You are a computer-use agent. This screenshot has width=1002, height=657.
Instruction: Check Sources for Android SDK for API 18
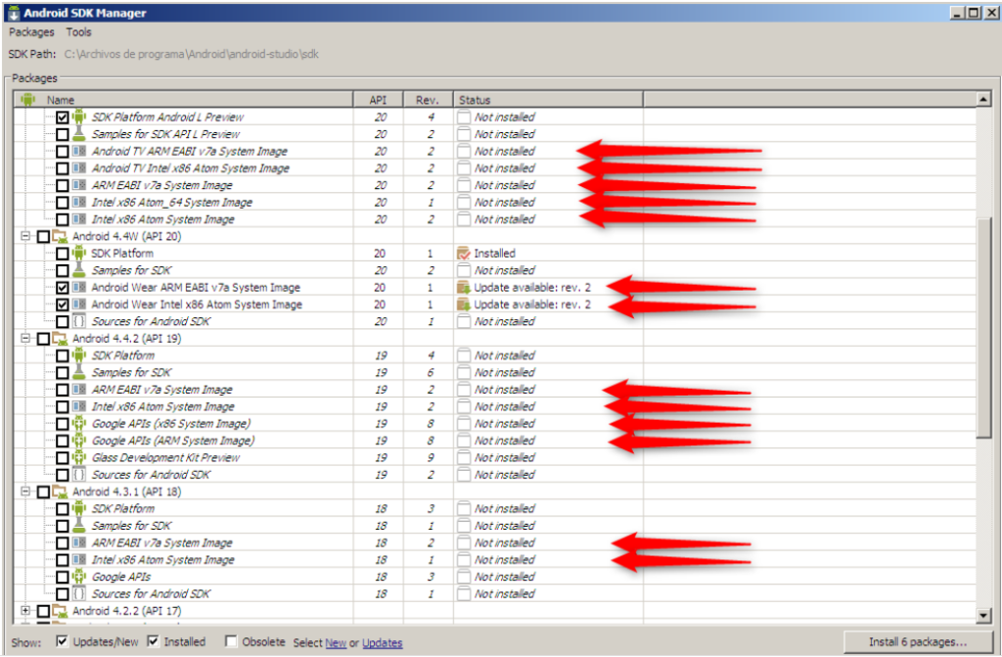coord(62,594)
